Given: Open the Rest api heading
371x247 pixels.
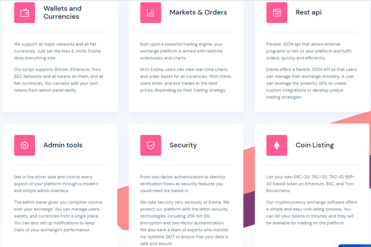Looking at the screenshot, I should tap(309, 13).
